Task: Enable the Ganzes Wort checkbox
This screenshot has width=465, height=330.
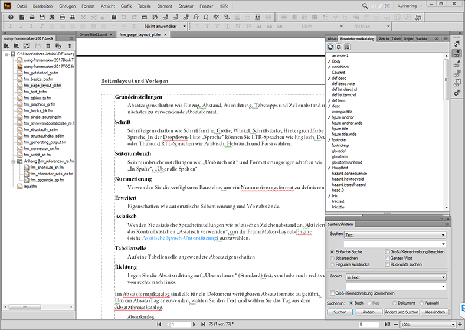Action: [x=388, y=258]
